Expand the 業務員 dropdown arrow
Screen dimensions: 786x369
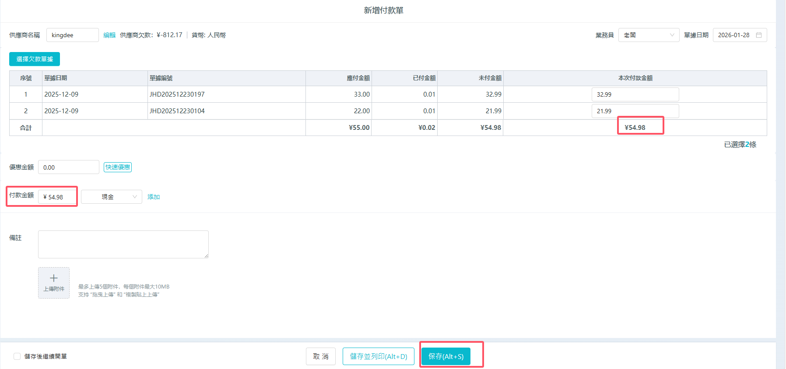pyautogui.click(x=672, y=35)
